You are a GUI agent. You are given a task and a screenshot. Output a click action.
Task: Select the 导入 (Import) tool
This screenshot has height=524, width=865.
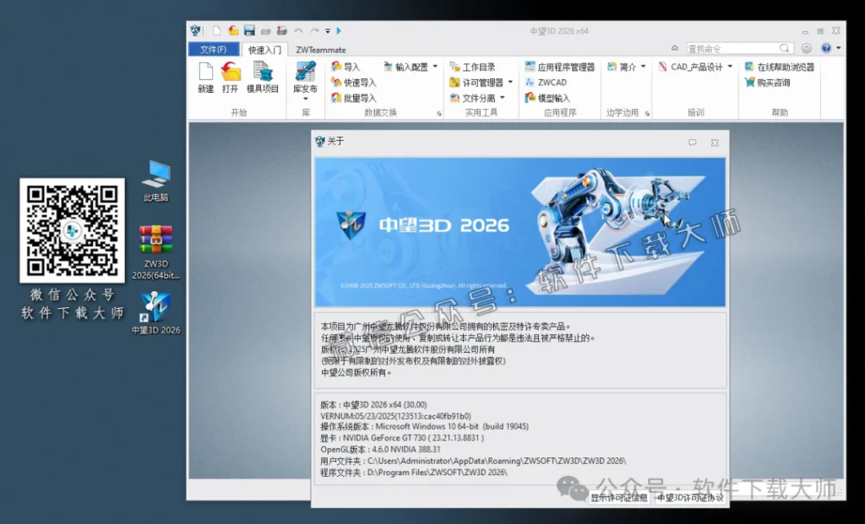point(349,66)
